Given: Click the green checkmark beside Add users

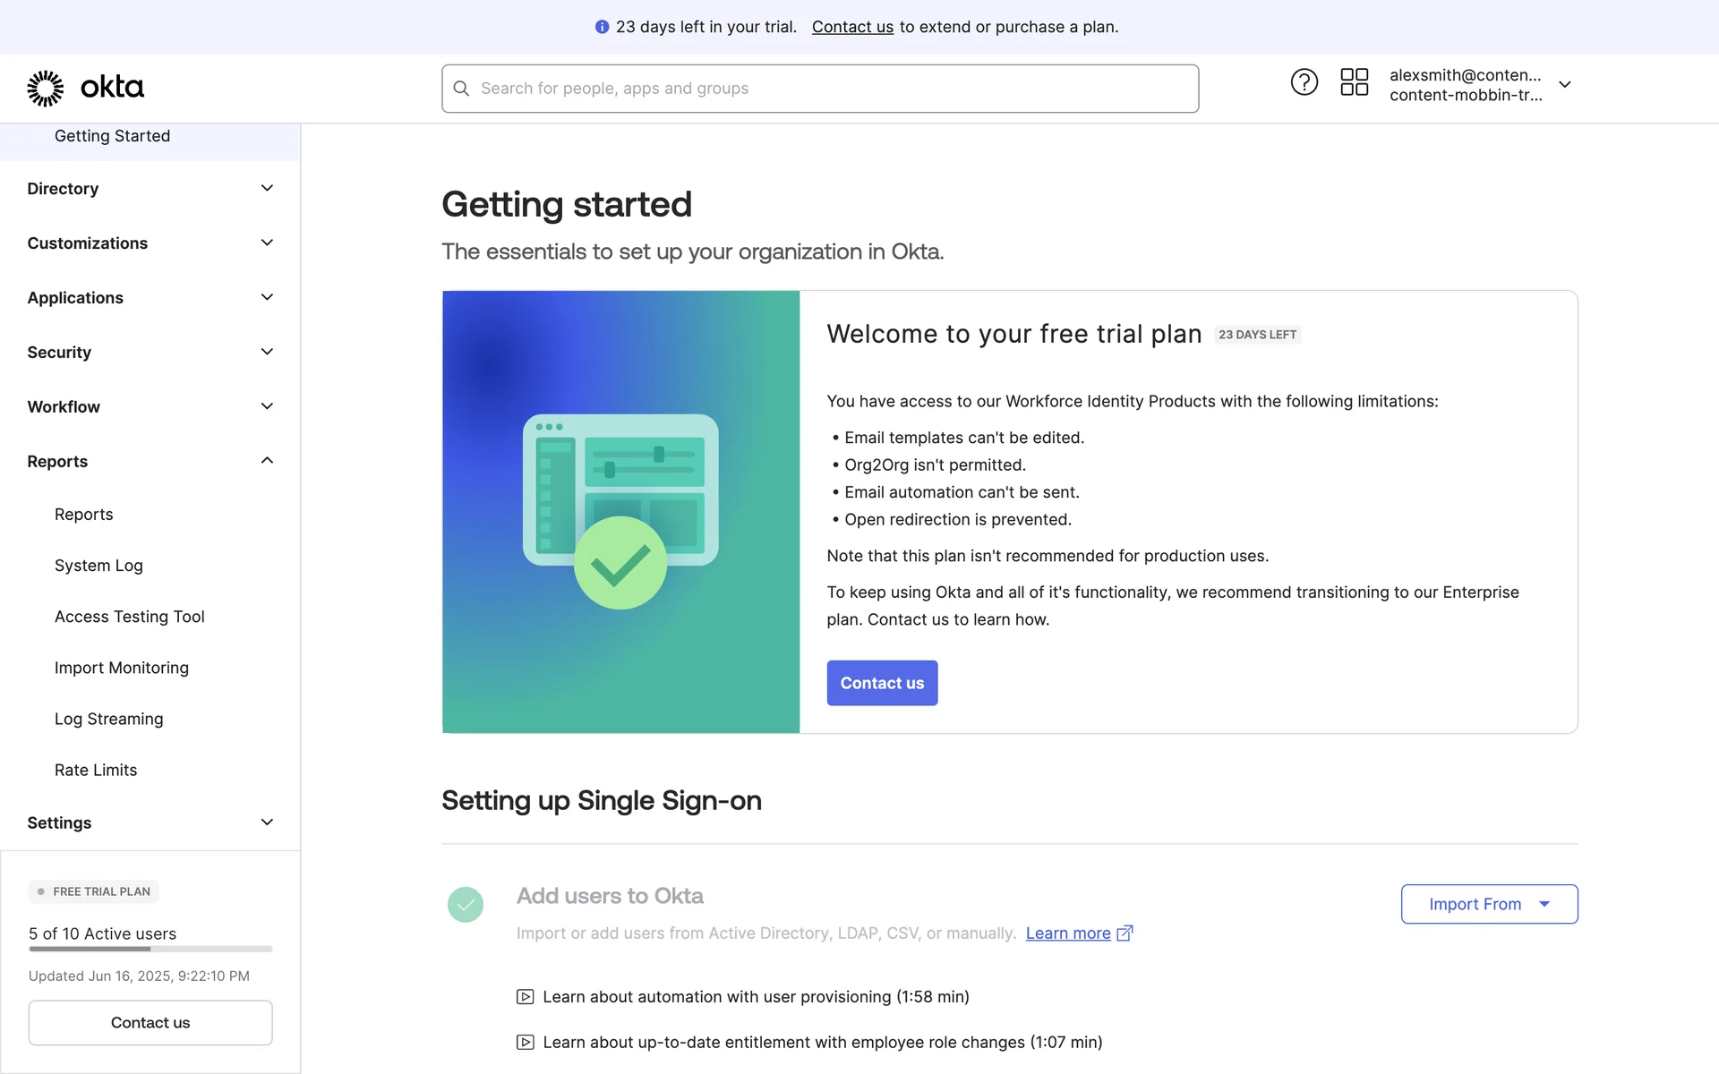Looking at the screenshot, I should [x=466, y=905].
